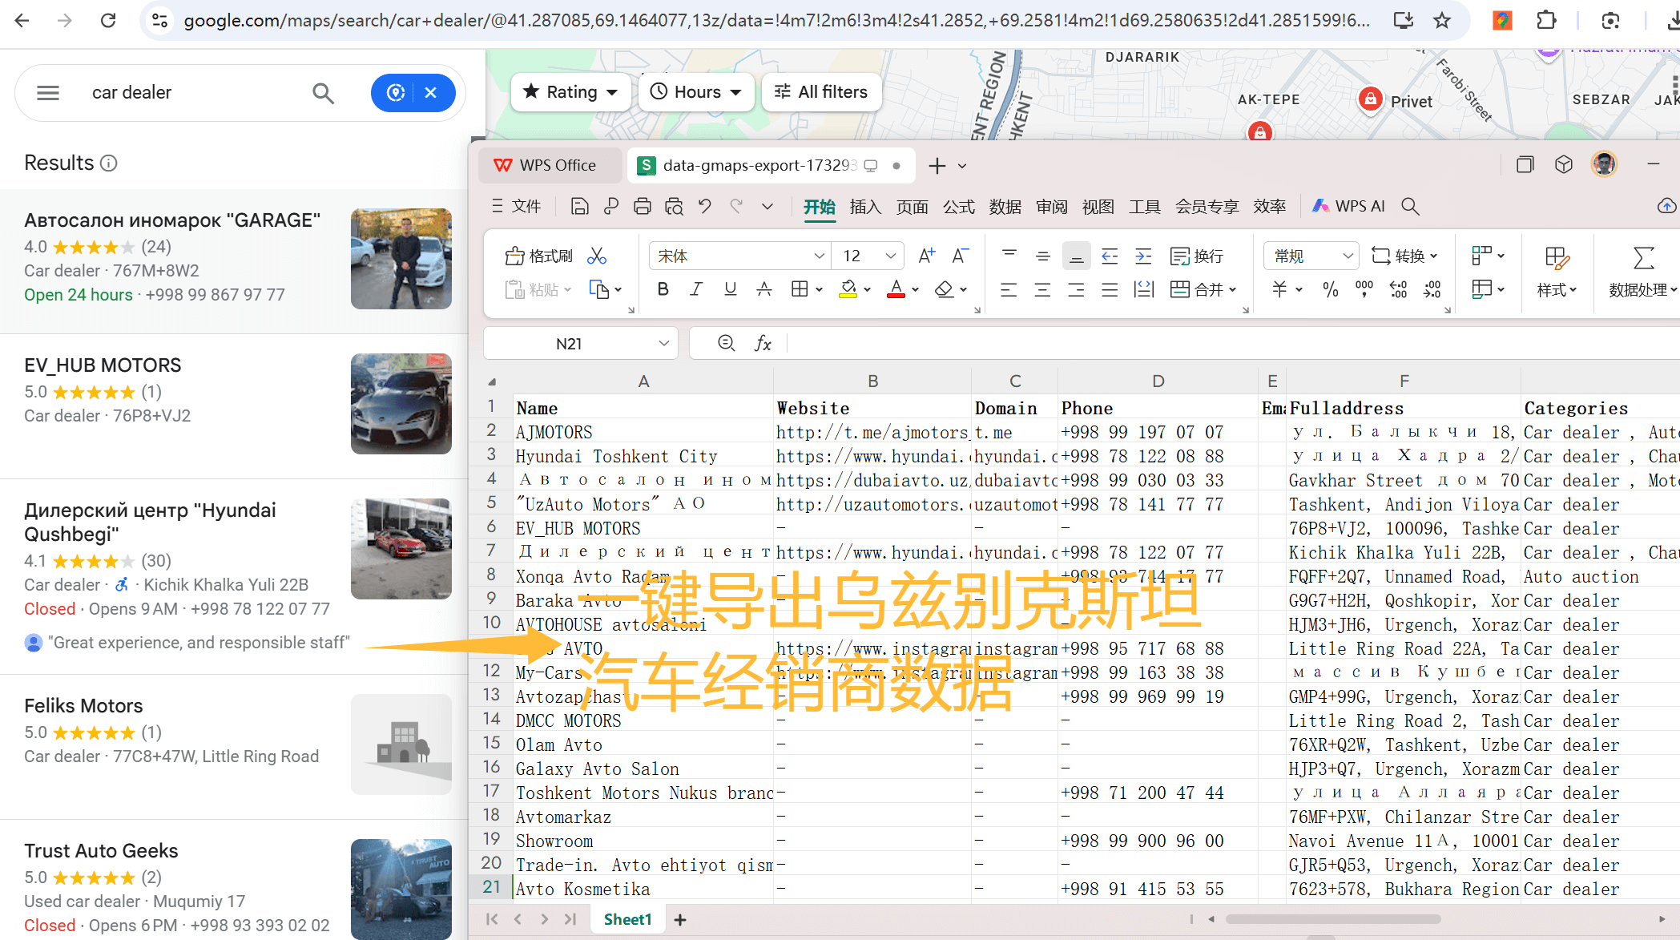
Task: Toggle wrap text 换行
Action: (1197, 256)
